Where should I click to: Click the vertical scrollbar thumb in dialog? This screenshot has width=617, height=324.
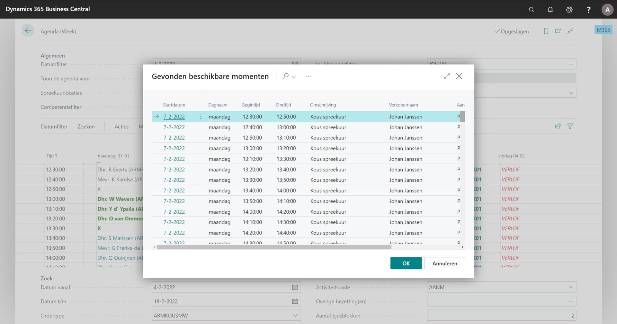coord(462,116)
